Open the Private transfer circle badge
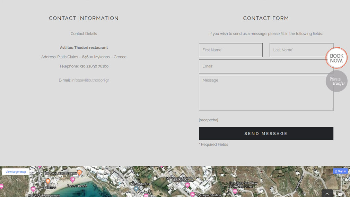Screen dimensions: 350x197 coord(336,81)
